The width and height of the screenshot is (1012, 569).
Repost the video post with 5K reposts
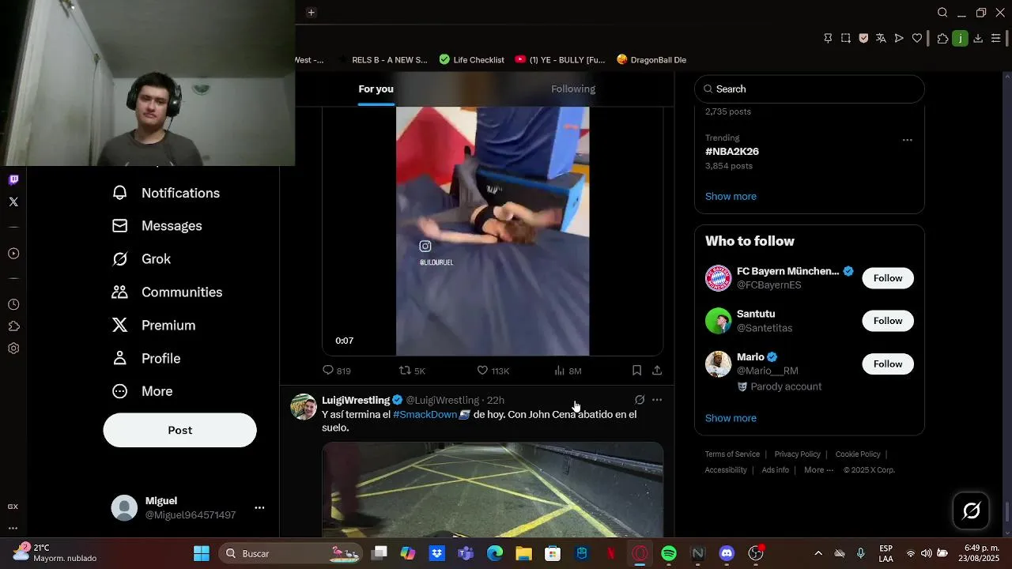pos(412,371)
